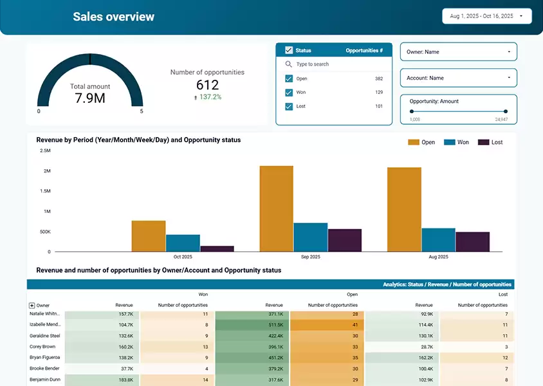Click the dark purple Lost legend swatch
543x386 pixels.
[483, 142]
